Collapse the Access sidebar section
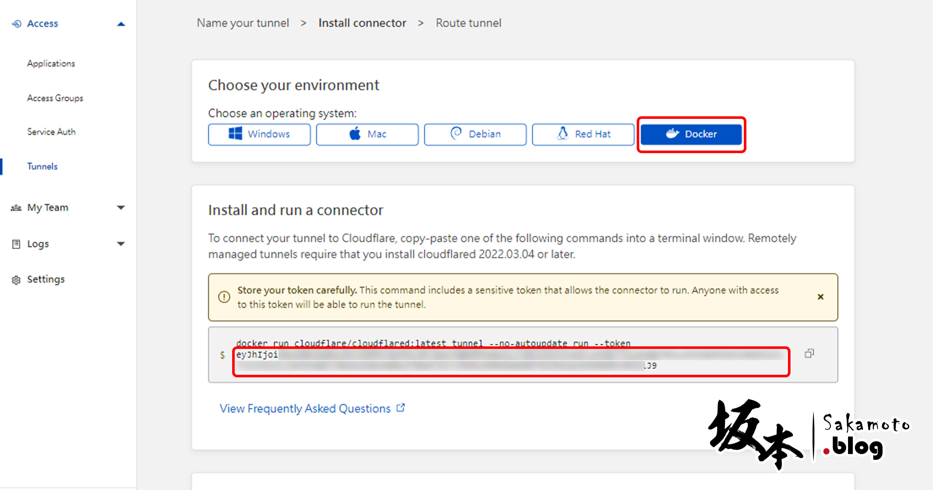 tap(121, 24)
